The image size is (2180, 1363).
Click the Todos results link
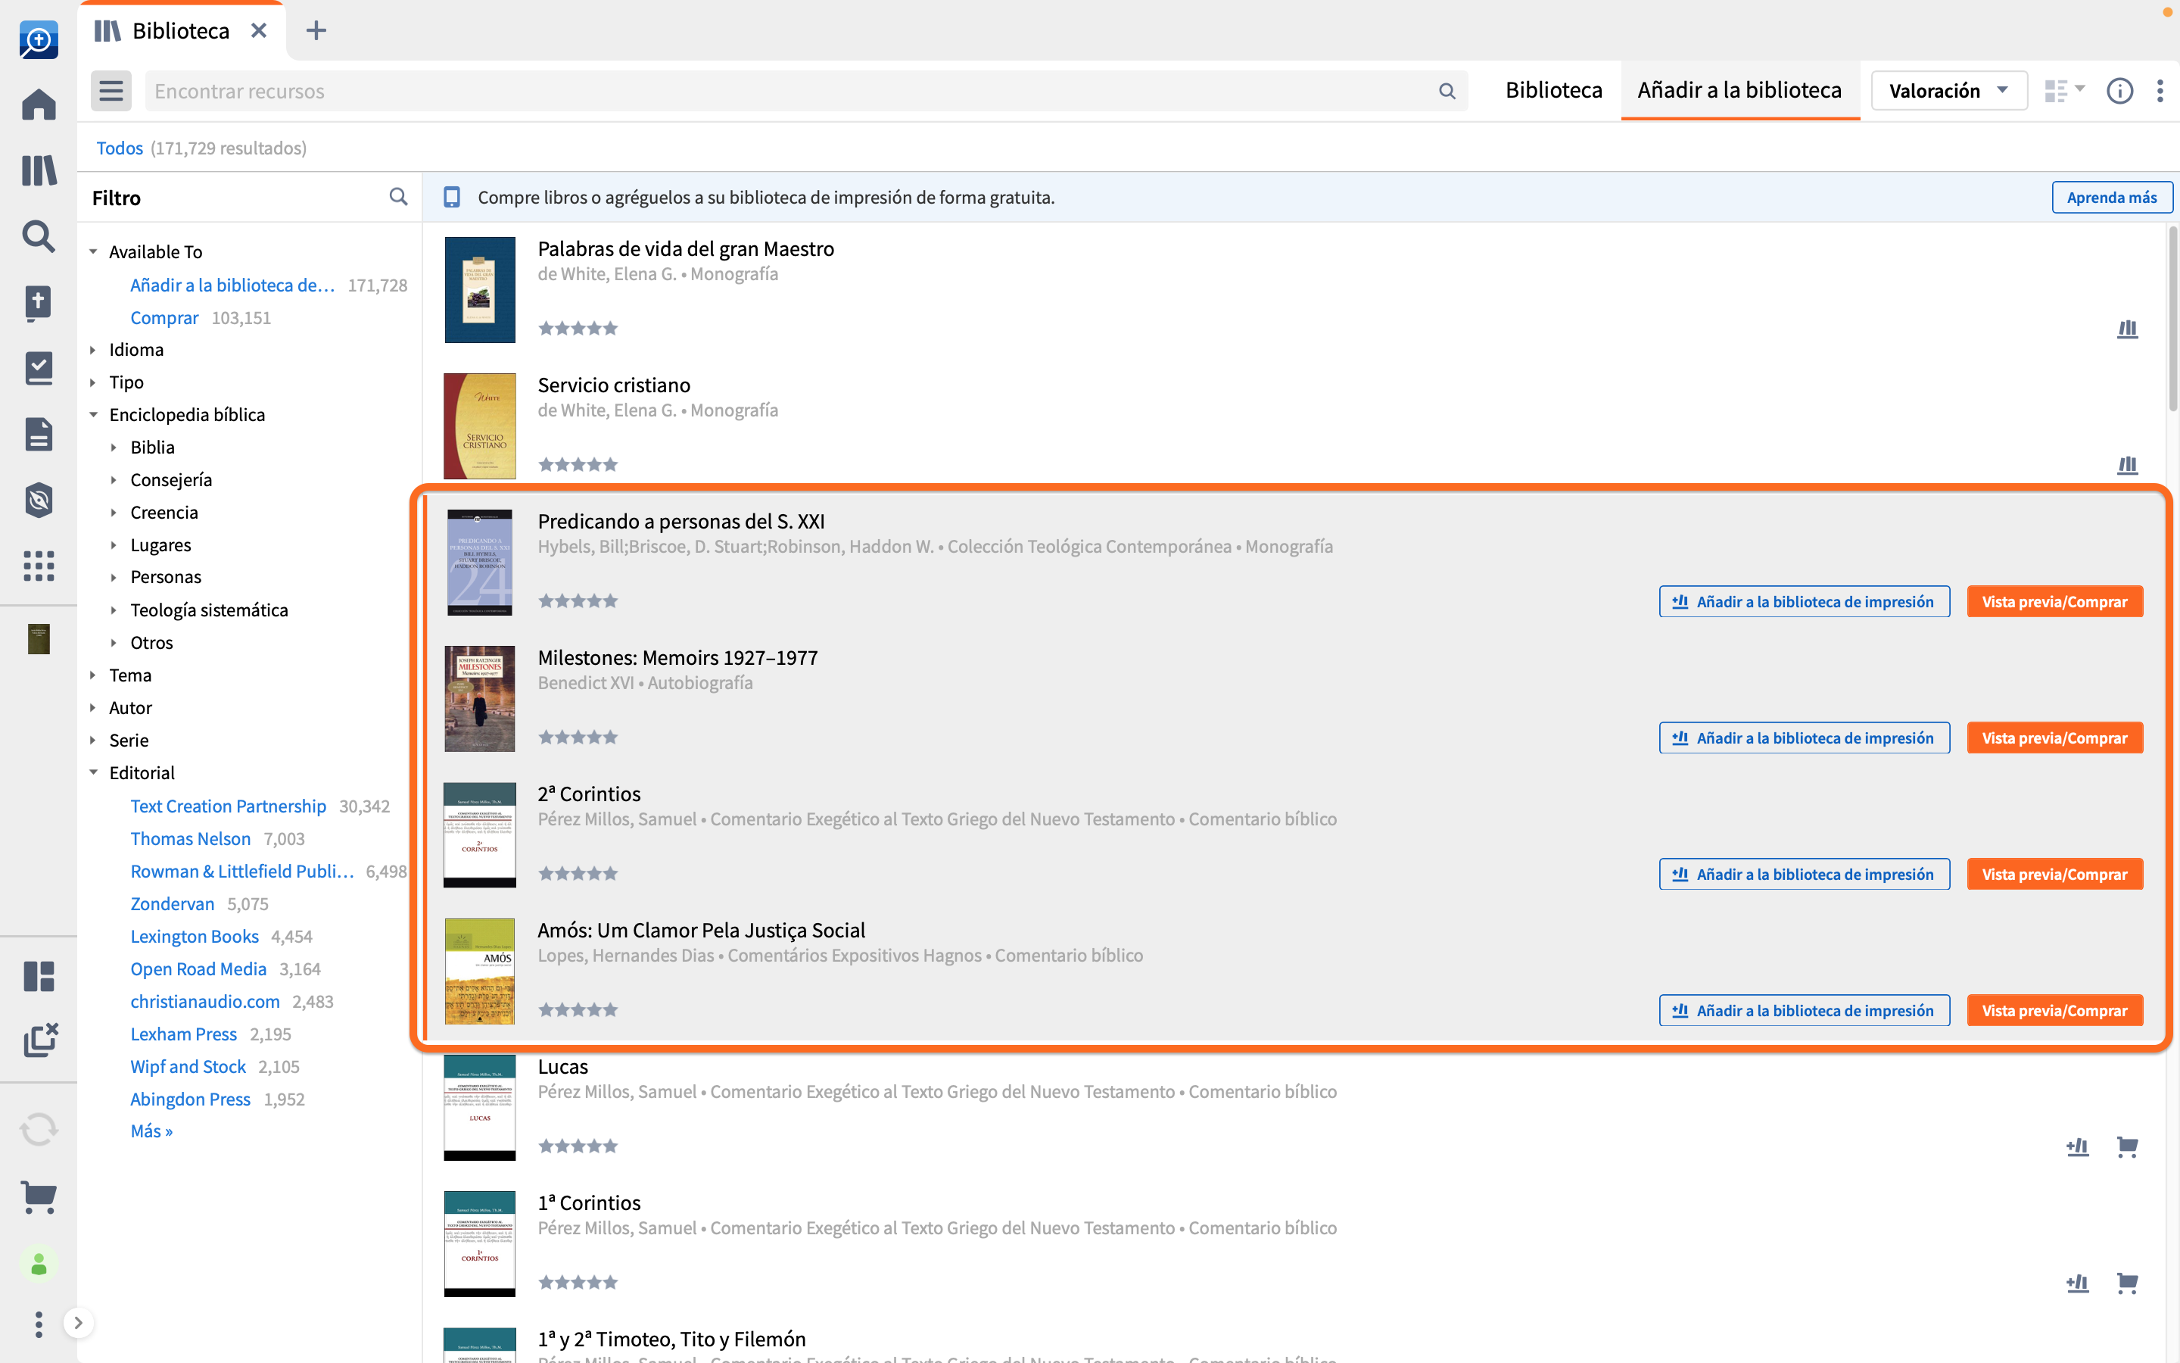[119, 148]
